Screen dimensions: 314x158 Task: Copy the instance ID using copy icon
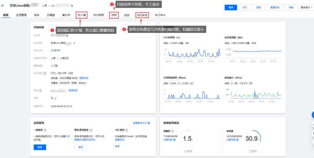[67, 36]
